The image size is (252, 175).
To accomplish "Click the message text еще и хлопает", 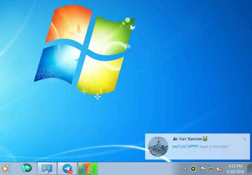I will pyautogui.click(x=214, y=147).
